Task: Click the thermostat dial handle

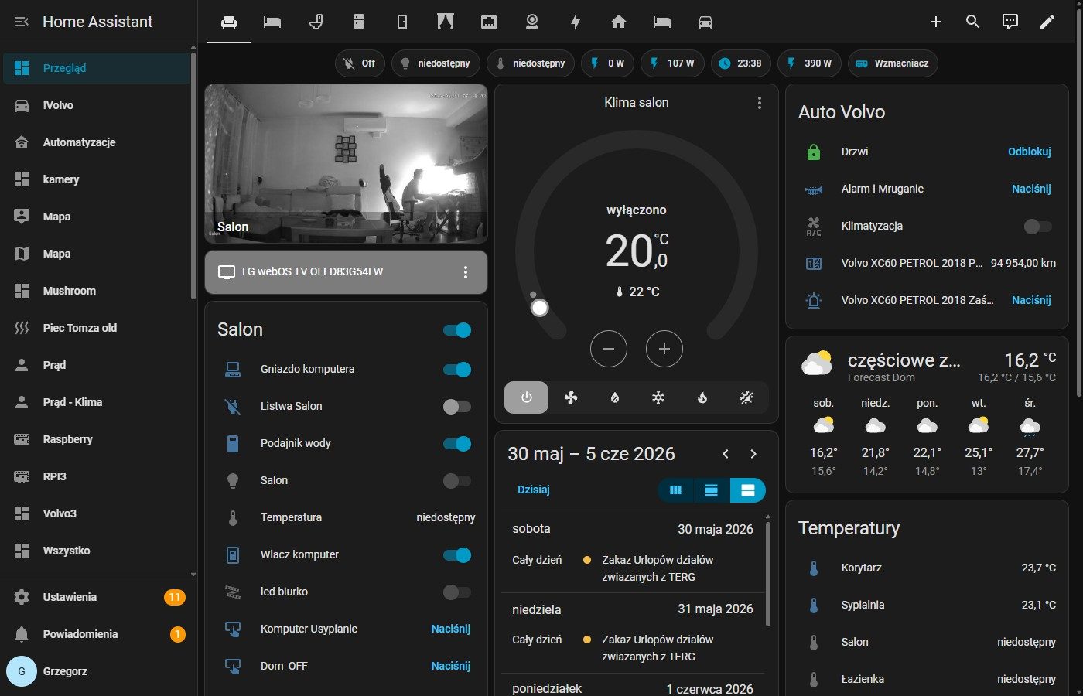Action: (540, 308)
